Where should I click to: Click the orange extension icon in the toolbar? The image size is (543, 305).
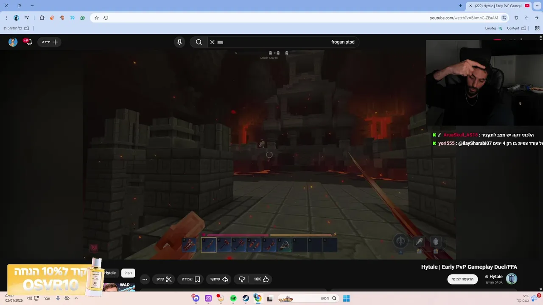click(52, 18)
